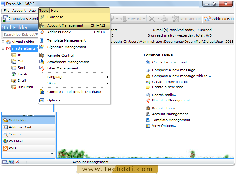Open the Delete button dropdown arrow
The width and height of the screenshot is (236, 174).
(x=158, y=19)
